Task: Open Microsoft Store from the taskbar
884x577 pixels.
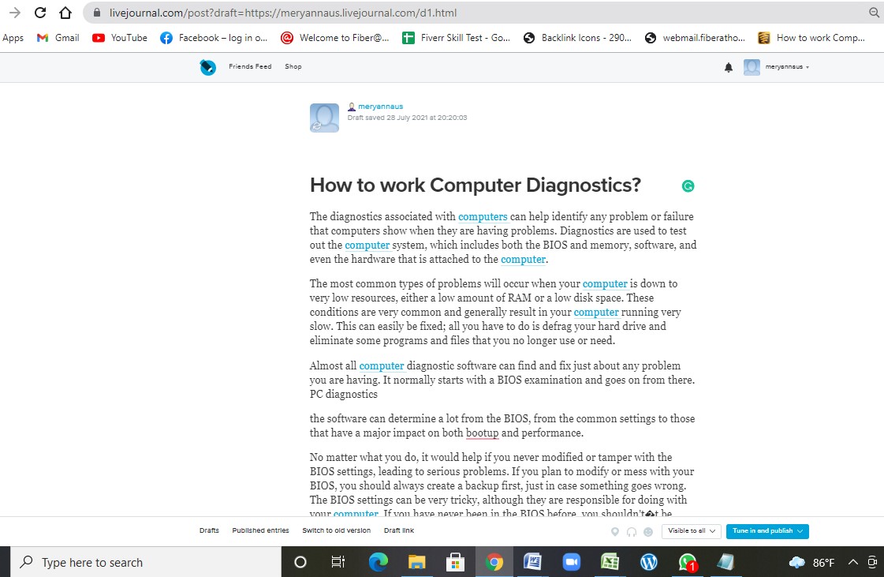Action: pyautogui.click(x=455, y=562)
